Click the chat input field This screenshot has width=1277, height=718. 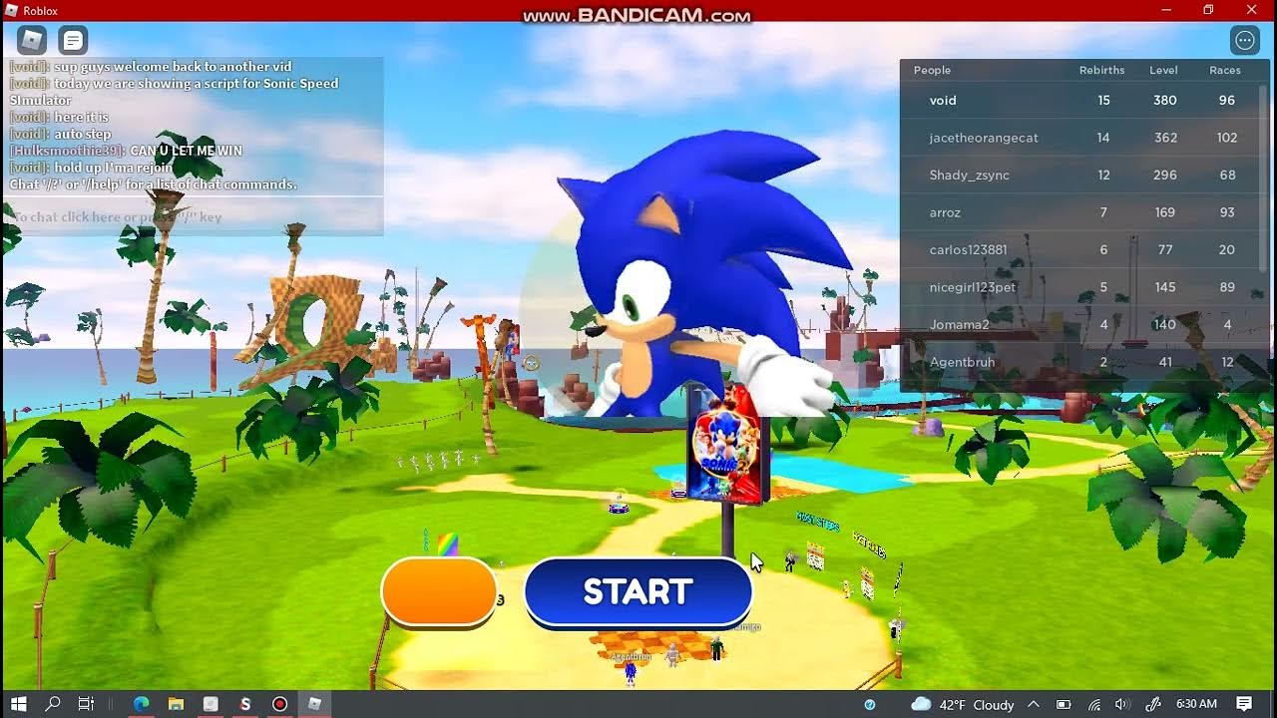(x=195, y=216)
